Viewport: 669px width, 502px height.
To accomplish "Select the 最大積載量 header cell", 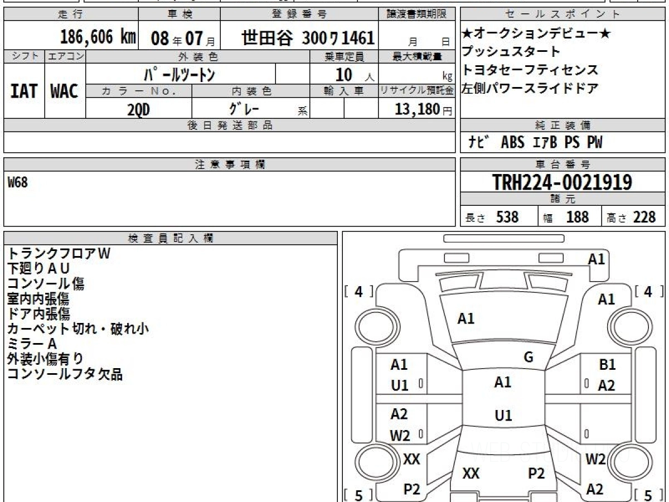I will [x=417, y=56].
